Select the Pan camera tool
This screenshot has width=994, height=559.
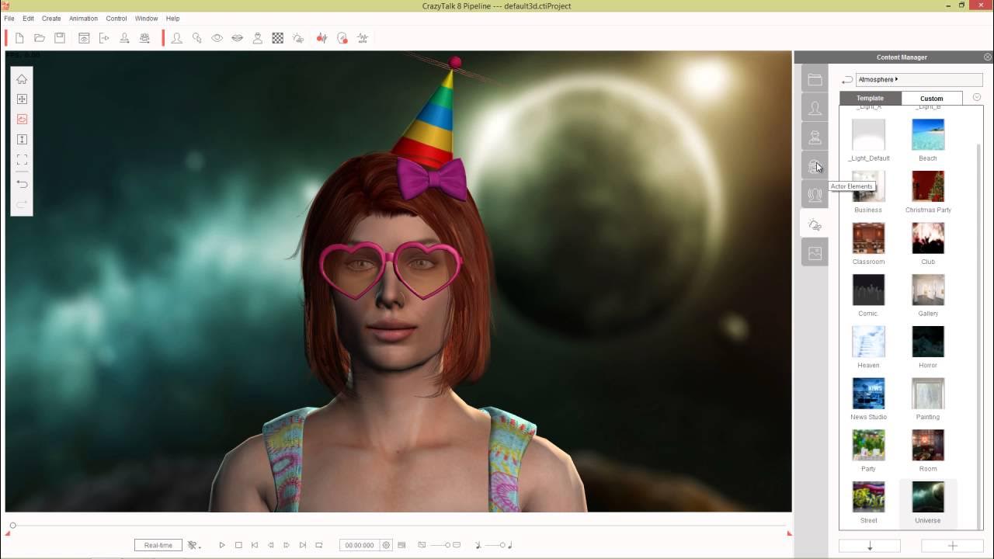[22, 99]
